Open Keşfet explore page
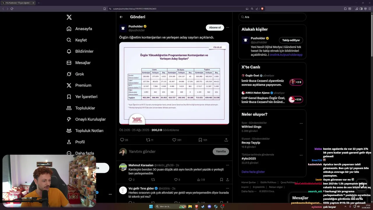This screenshot has width=373, height=210. tap(77, 40)
